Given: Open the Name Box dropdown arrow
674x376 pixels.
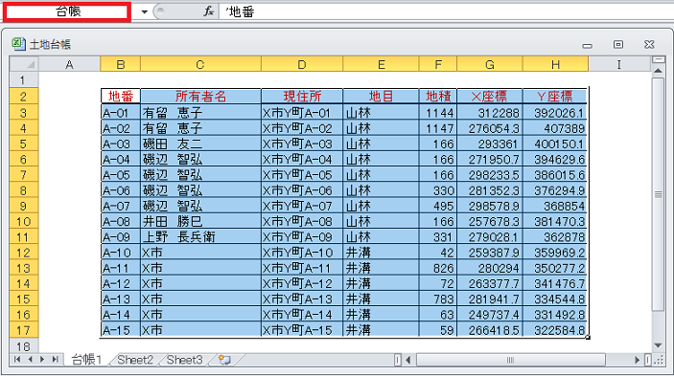Looking at the screenshot, I should click(145, 12).
